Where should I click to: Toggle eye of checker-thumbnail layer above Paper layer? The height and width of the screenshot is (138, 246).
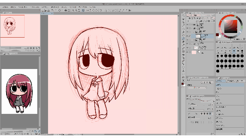pos(188,48)
